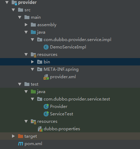Select the com.dubbo.provider.service.test package

point(77,99)
